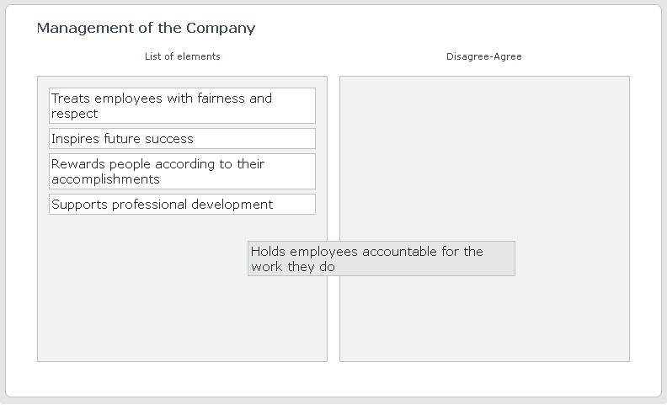Click the floating 'Holds employees accountable' card
This screenshot has height=405, width=667.
[381, 258]
